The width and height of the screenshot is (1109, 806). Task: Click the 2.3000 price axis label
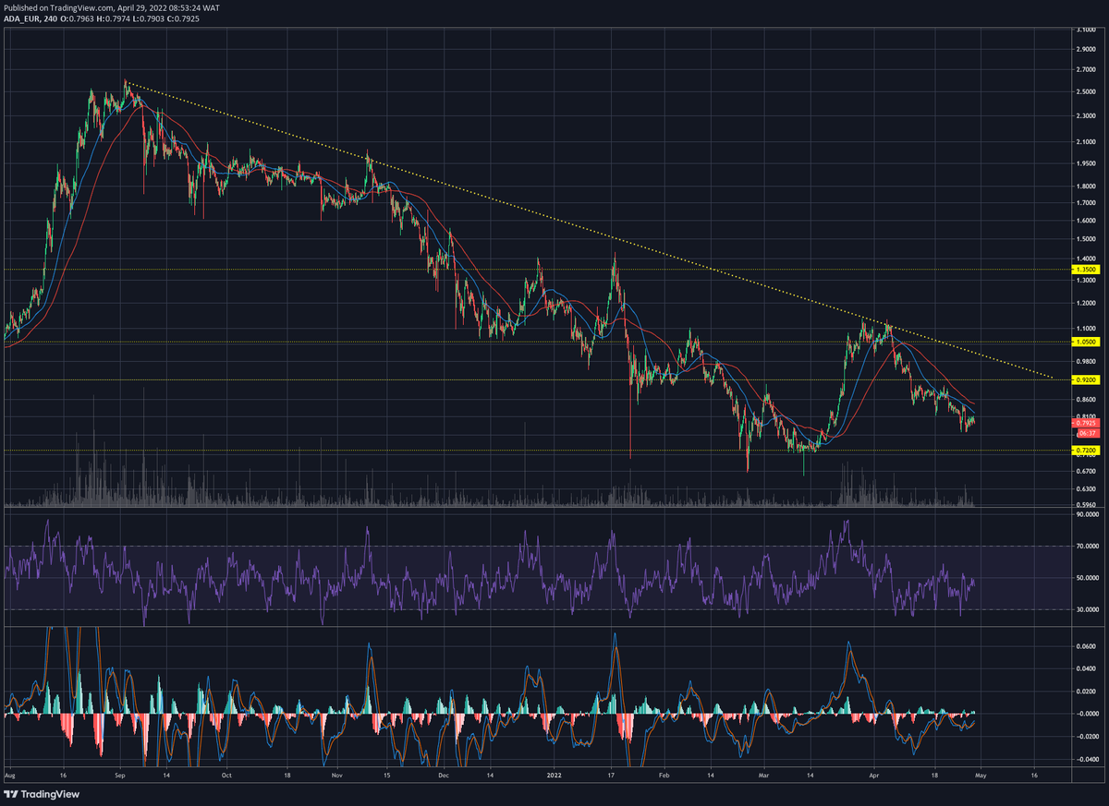(1085, 115)
